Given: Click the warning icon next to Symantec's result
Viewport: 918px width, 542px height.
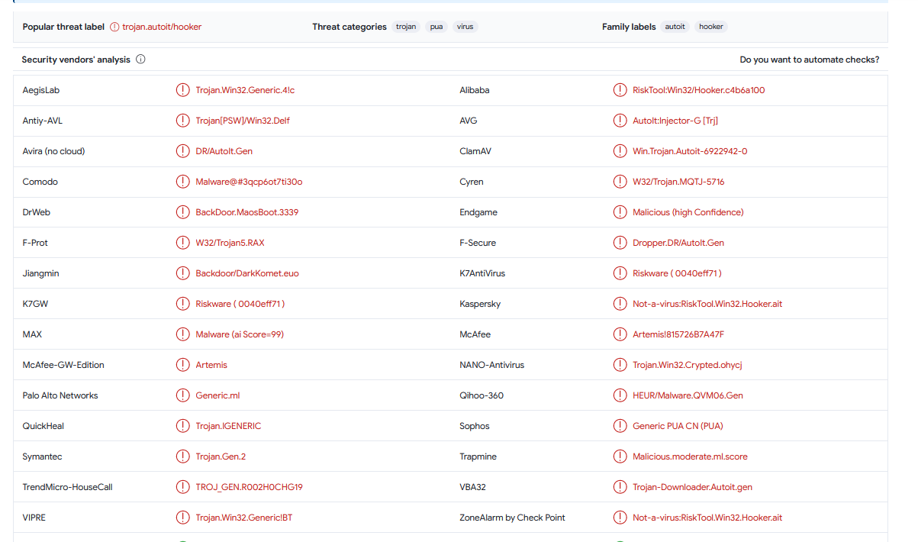Looking at the screenshot, I should click(x=182, y=457).
